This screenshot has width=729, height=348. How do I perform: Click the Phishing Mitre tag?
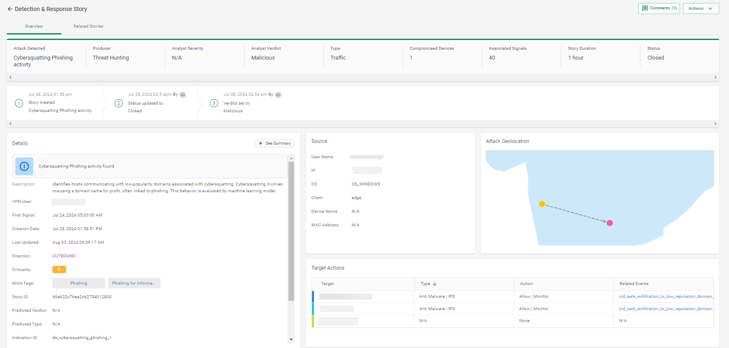click(79, 283)
